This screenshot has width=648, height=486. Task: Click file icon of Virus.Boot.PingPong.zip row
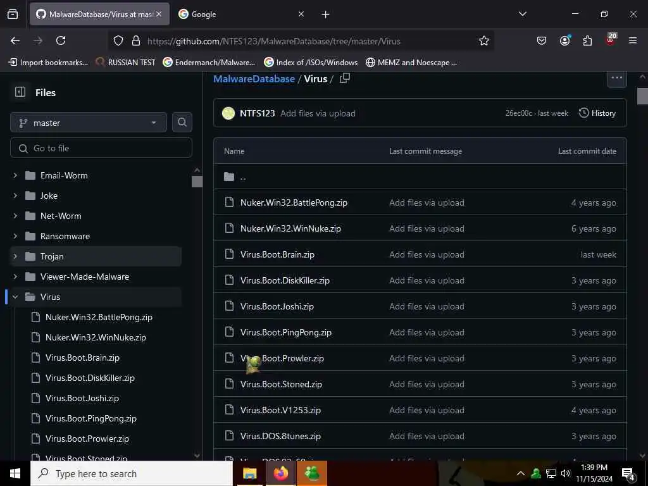click(229, 332)
